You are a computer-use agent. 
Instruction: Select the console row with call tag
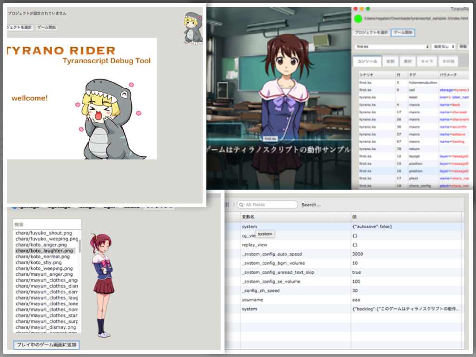pos(413,90)
